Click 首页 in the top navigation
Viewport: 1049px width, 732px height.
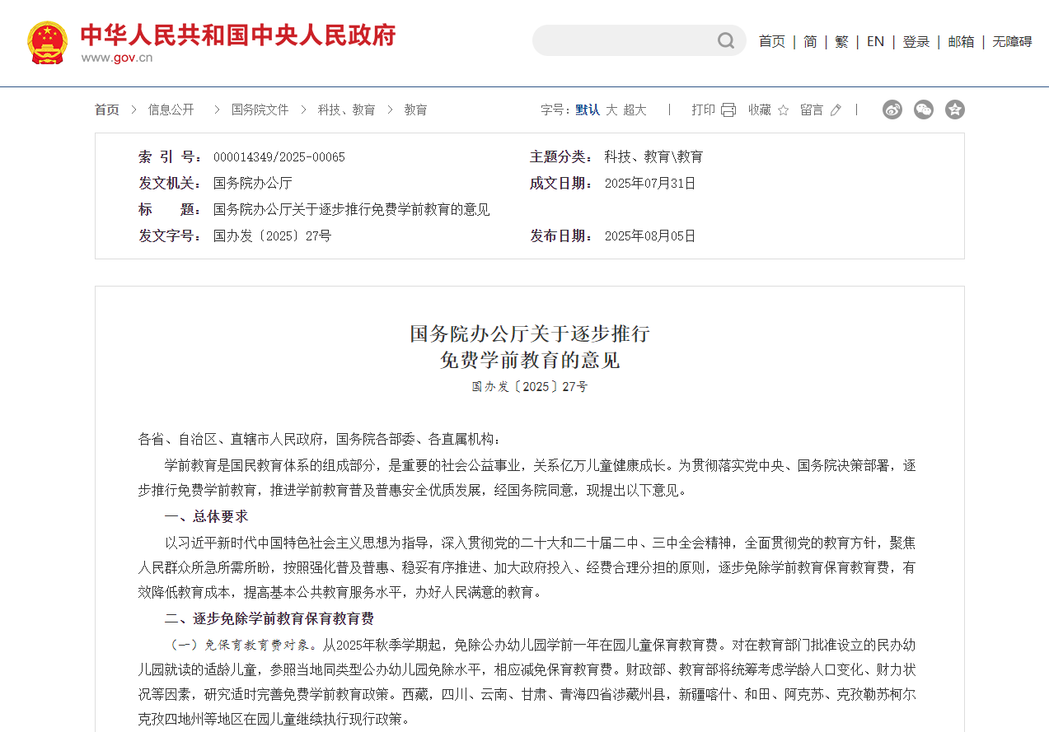772,41
